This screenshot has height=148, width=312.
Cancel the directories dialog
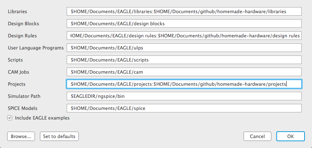pyautogui.click(x=257, y=137)
